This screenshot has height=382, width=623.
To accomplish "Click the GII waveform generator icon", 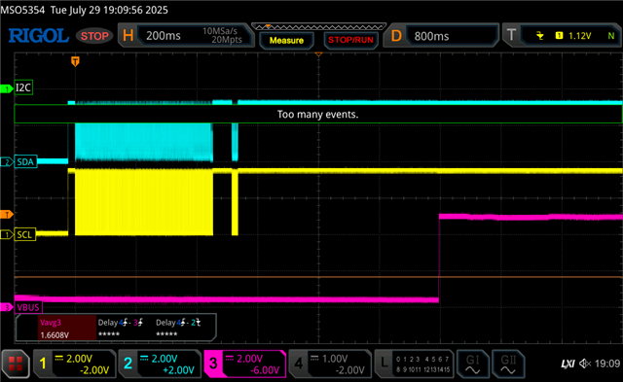I will tap(508, 364).
